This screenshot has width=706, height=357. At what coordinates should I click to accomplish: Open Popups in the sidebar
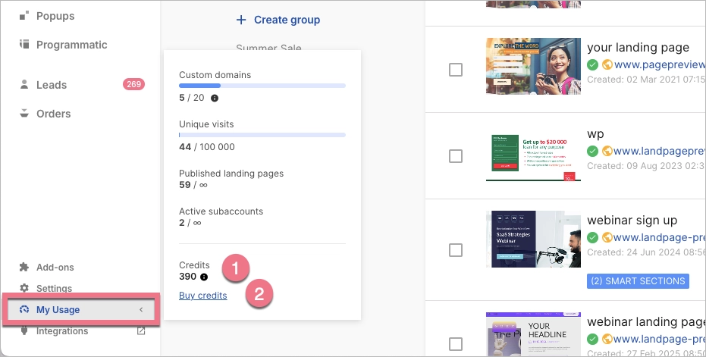(55, 16)
